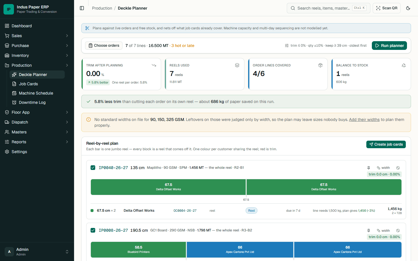Pin reel IP0040-26-27
This screenshot has height=261, width=418.
pyautogui.click(x=369, y=168)
